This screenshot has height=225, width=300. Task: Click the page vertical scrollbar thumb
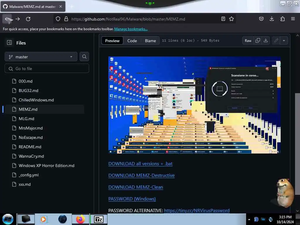297,144
